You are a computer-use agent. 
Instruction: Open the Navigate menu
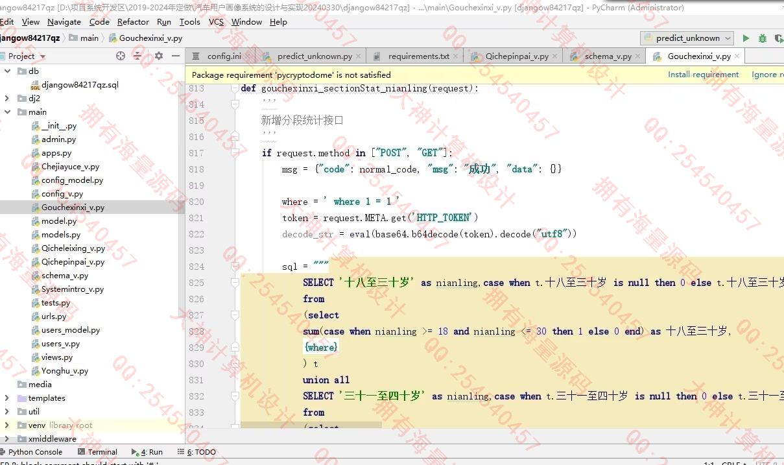click(x=64, y=21)
